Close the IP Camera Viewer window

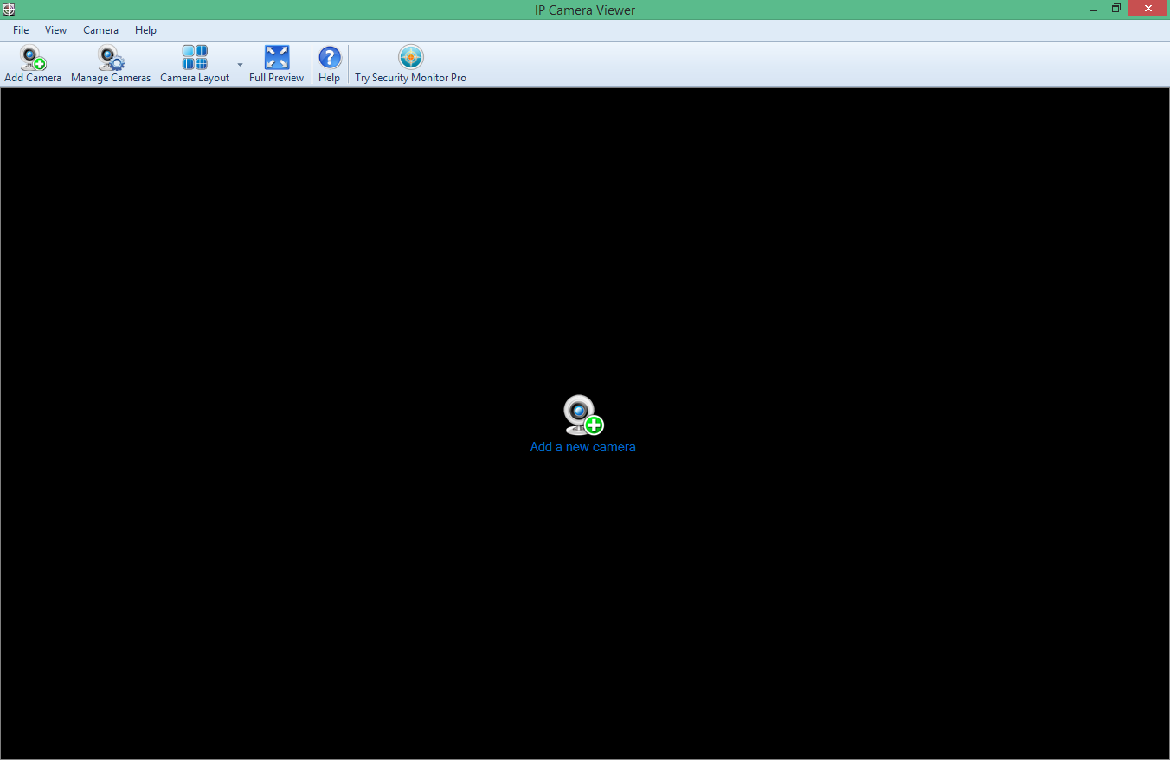[x=1148, y=10]
